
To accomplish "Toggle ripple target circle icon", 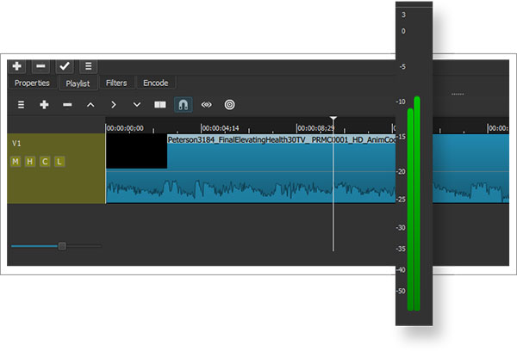I will 229,105.
